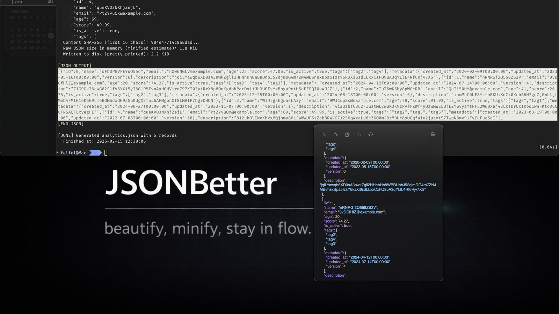Open JSONBetter settings via gear icon

point(433,134)
